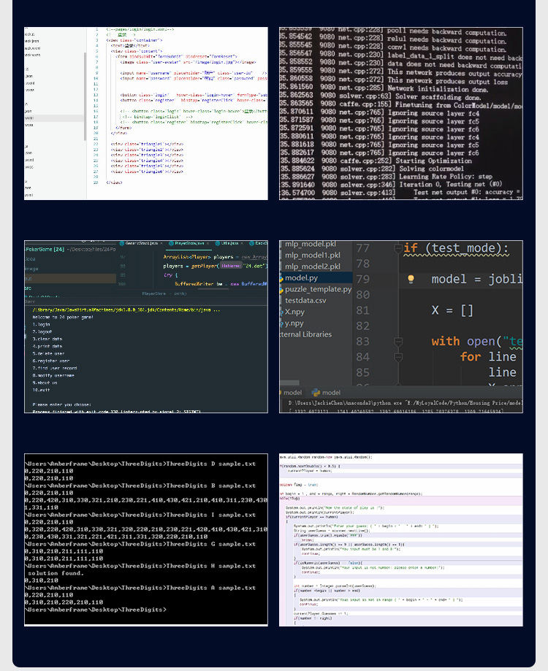Open the WXML login page code thumbnail
The width and height of the screenshot is (548, 671).
[x=146, y=113]
